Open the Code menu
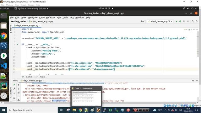Viewport: 201px width, 113px height. click(x=42, y=18)
